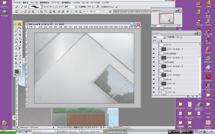Select the Sharpen (triangle) tool

click(x=20, y=52)
